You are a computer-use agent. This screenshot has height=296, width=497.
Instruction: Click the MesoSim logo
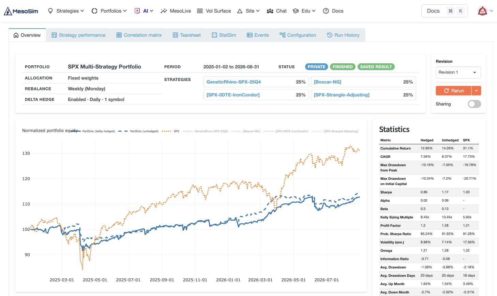[21, 11]
